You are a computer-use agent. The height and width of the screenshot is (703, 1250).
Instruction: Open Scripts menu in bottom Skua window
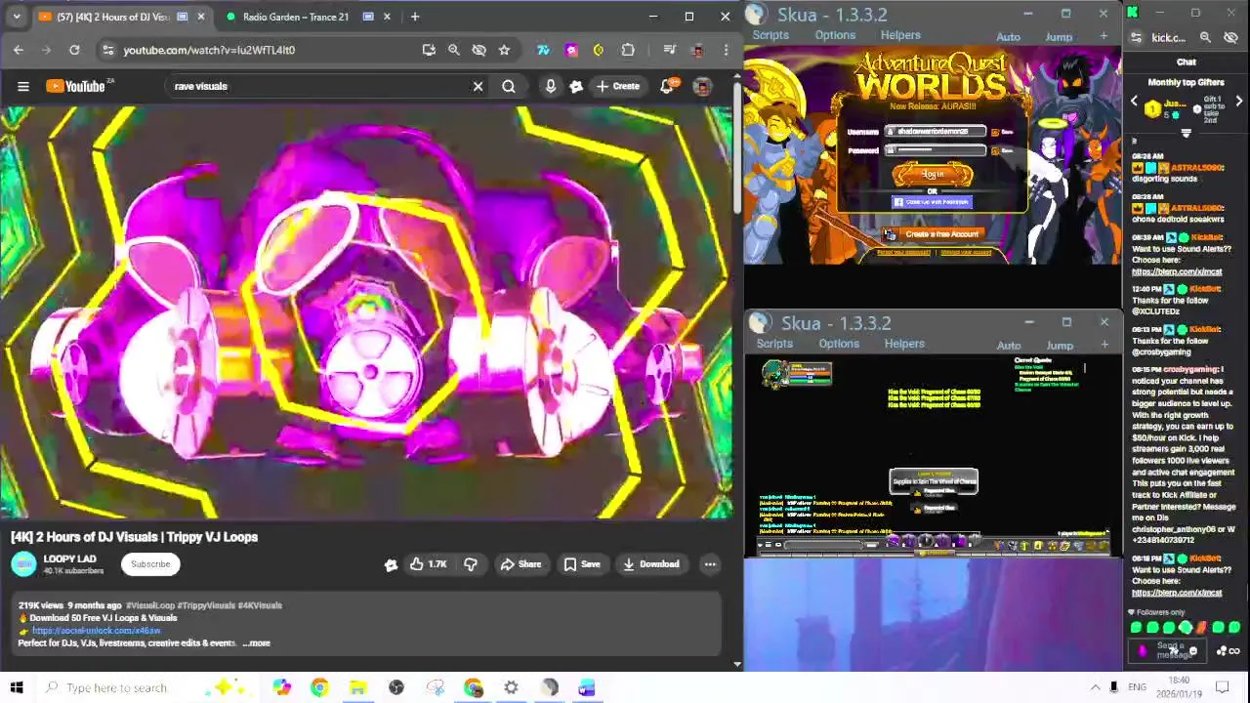point(774,344)
